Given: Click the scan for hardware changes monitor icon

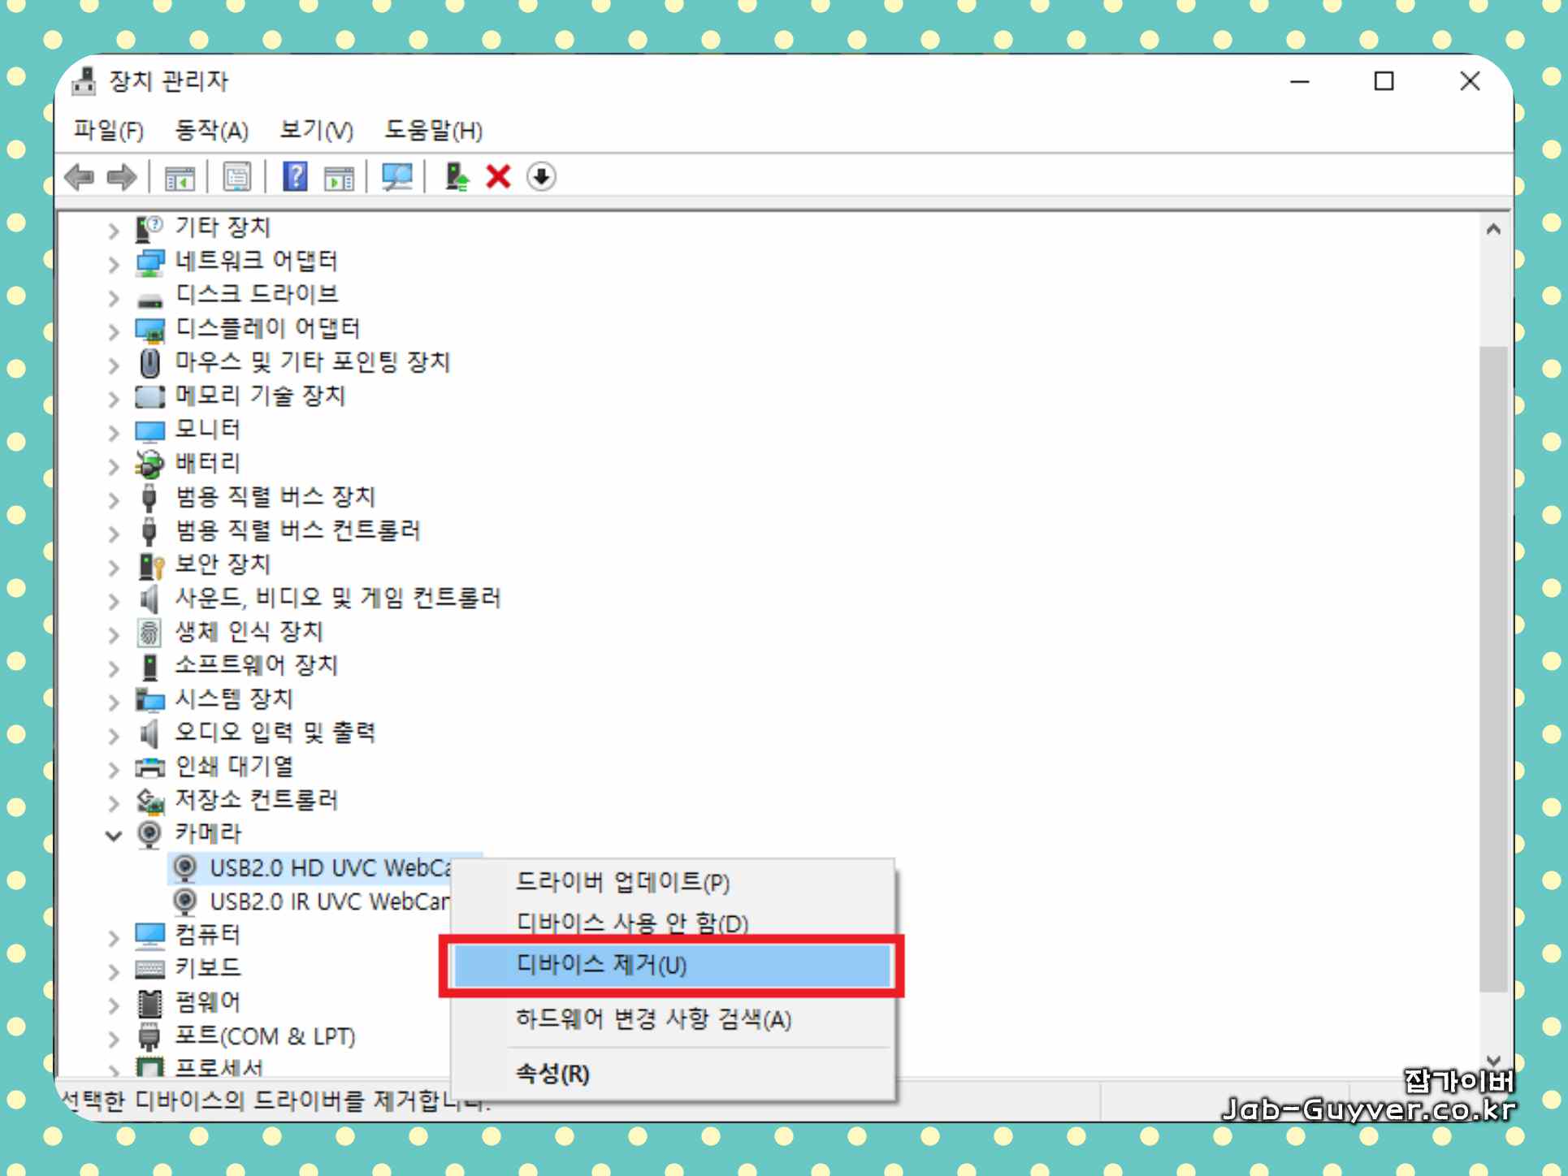Looking at the screenshot, I should pos(396,176).
